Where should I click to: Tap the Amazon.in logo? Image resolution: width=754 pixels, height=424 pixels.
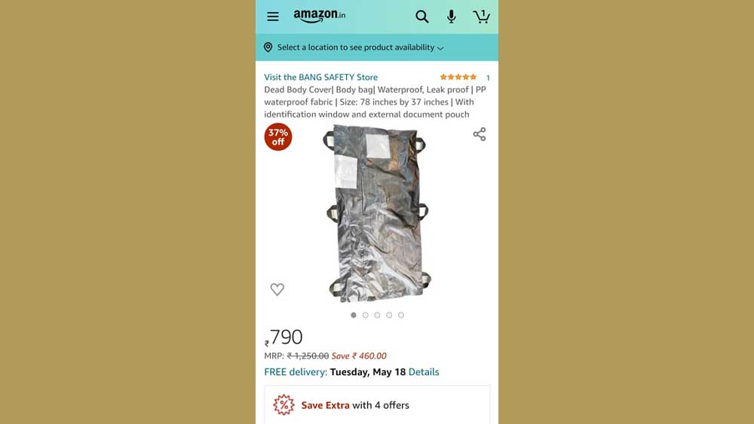coord(319,16)
